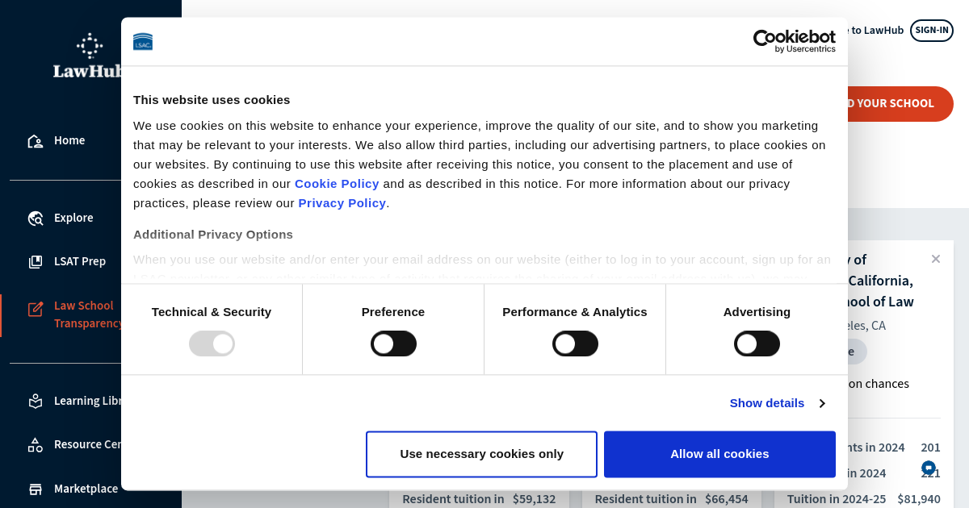Open the chat bubble icon
Viewport: 969px width, 508px height.
[x=929, y=468]
